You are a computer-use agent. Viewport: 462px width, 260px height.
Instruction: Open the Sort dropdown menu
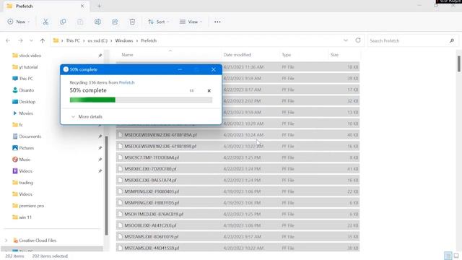159,22
